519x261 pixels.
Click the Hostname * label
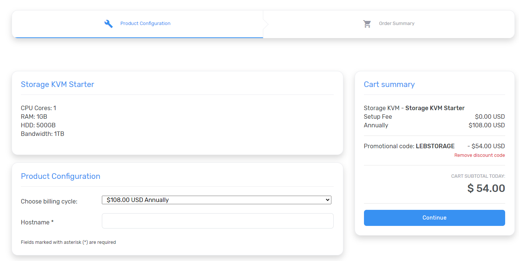37,223
